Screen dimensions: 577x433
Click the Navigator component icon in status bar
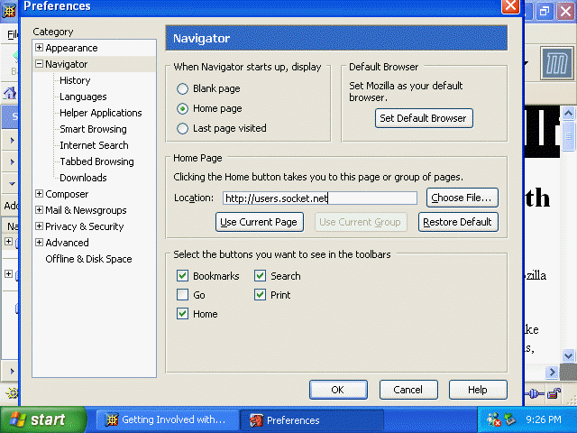coord(12,393)
